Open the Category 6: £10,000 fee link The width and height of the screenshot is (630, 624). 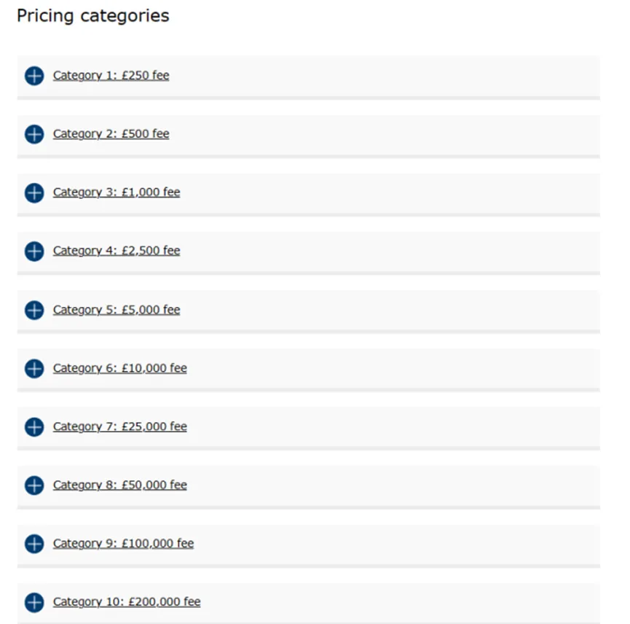click(119, 368)
